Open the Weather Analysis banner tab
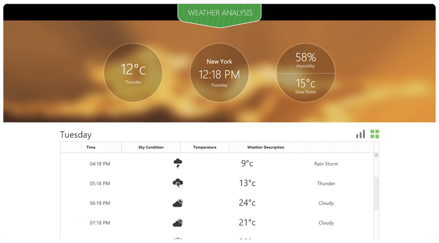This screenshot has height=243, width=439. coord(219,13)
